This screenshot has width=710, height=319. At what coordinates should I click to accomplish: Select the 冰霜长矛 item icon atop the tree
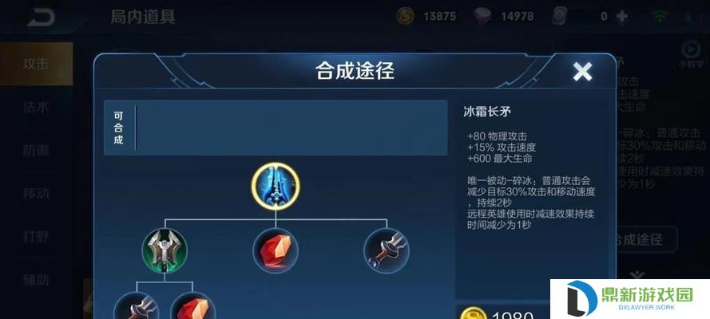tap(276, 186)
